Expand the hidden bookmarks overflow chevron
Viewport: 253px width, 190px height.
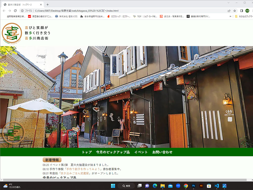[230, 16]
